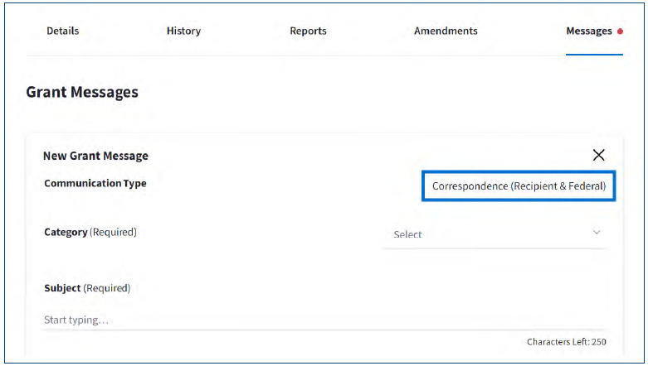The height and width of the screenshot is (366, 648).
Task: Focus the Subject 'Start typing…' input field
Action: tap(324, 320)
